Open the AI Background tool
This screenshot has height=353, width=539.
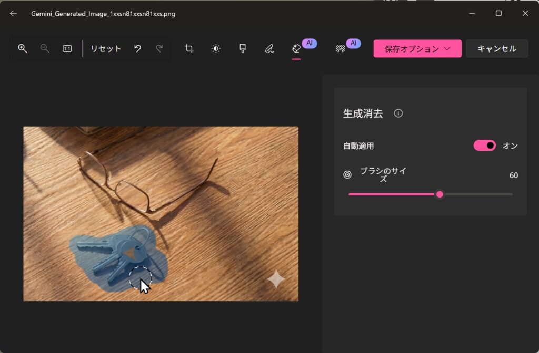pos(341,48)
